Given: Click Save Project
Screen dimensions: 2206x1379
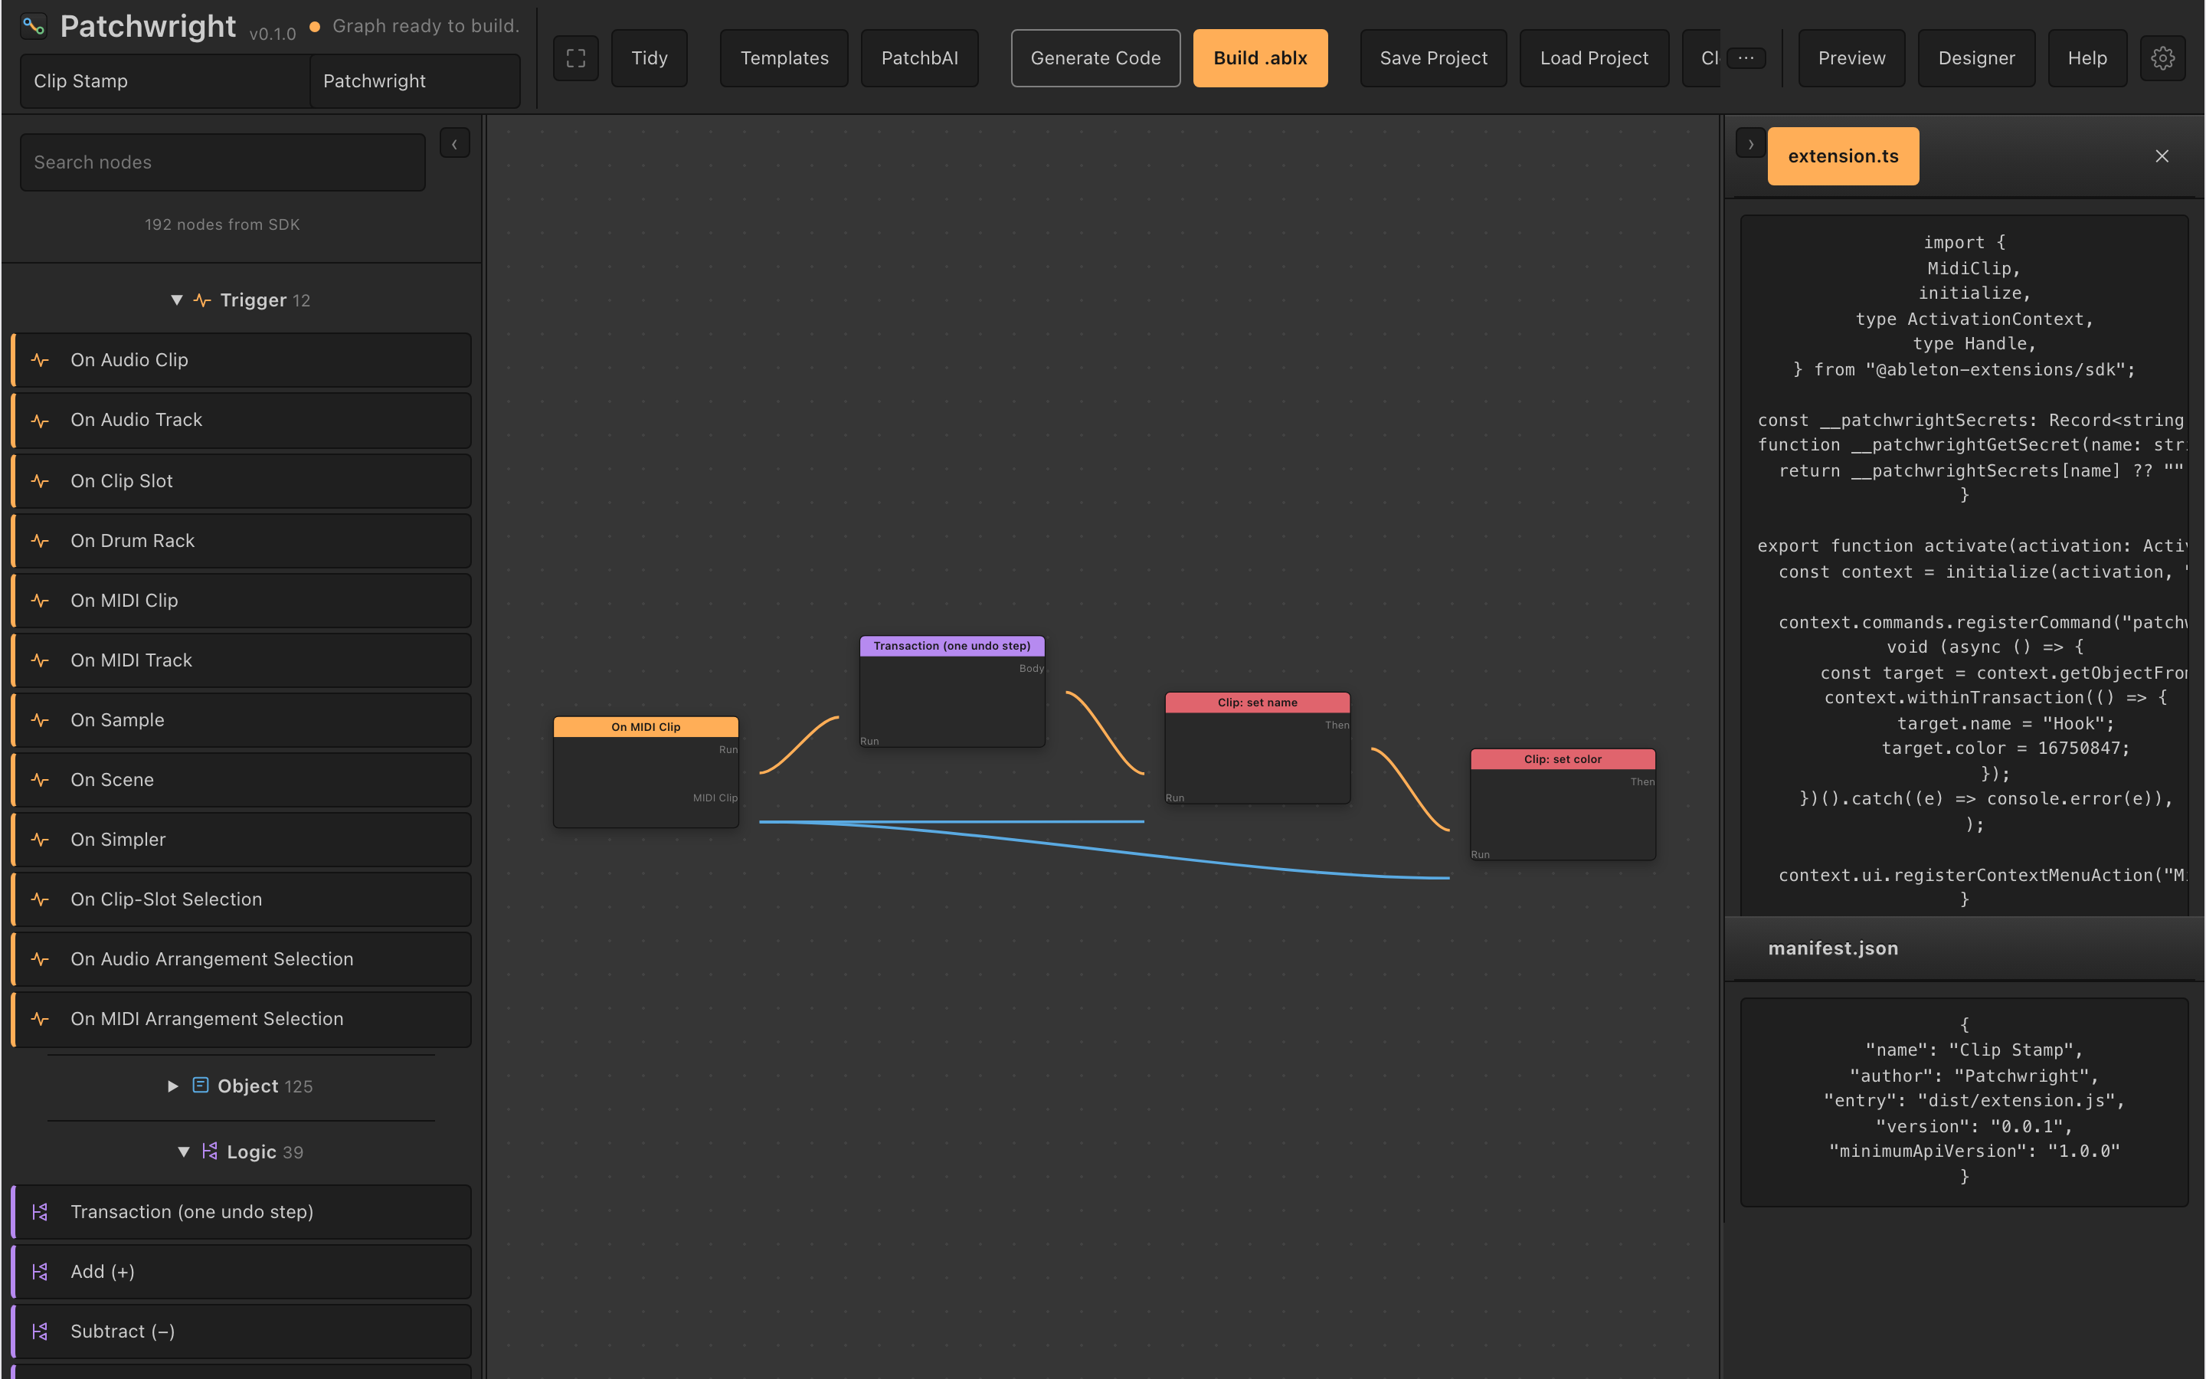Looking at the screenshot, I should [x=1433, y=58].
